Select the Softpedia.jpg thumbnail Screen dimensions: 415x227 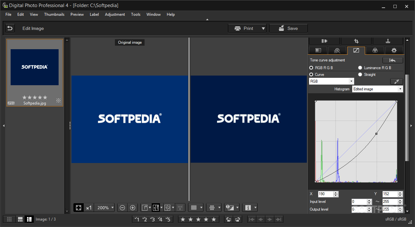tap(35, 73)
